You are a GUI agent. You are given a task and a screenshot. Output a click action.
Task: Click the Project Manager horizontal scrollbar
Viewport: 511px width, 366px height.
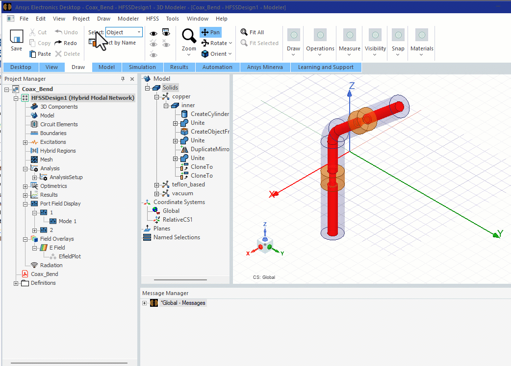click(x=69, y=363)
